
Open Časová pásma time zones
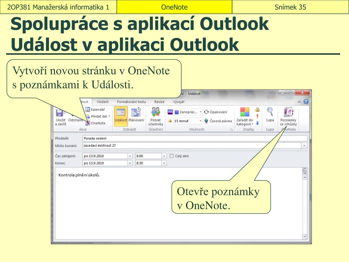click(x=218, y=121)
